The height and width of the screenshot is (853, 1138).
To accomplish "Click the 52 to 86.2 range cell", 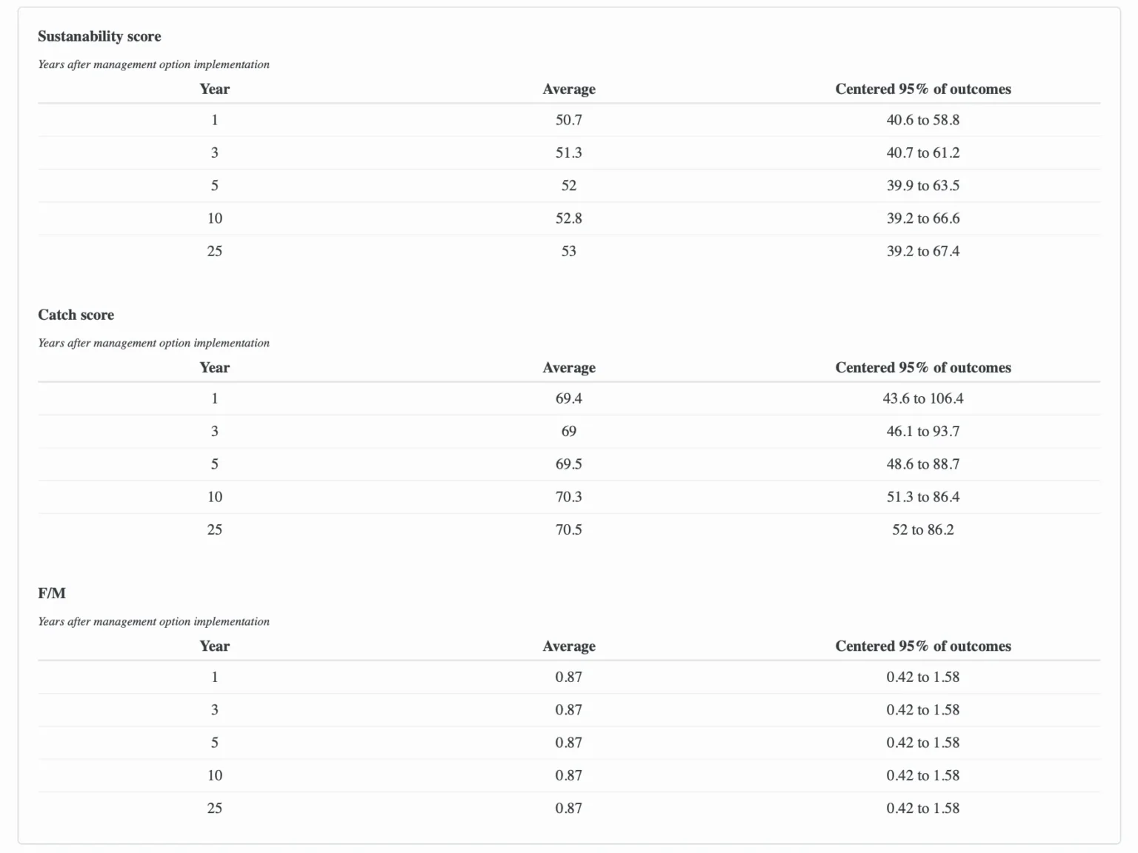I will 923,529.
